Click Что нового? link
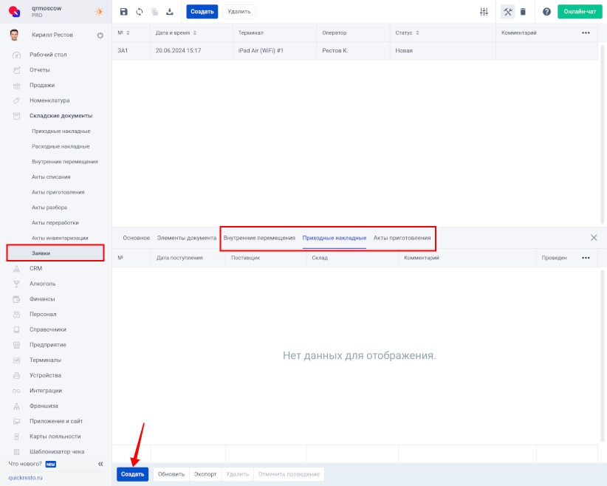This screenshot has height=486, width=607. click(x=25, y=464)
